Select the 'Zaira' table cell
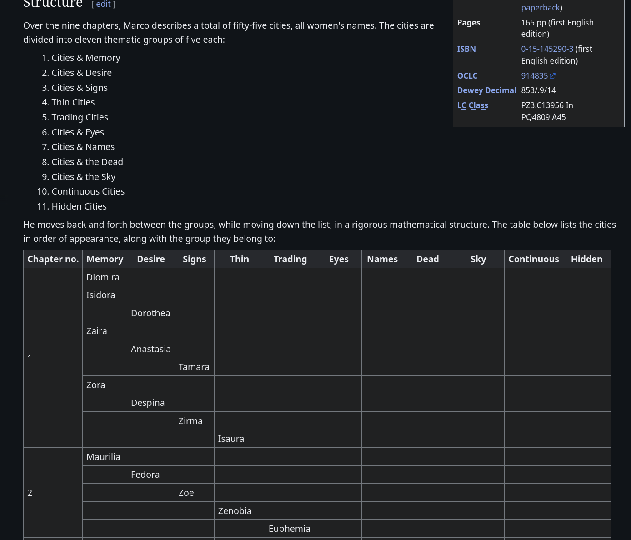 (x=105, y=331)
